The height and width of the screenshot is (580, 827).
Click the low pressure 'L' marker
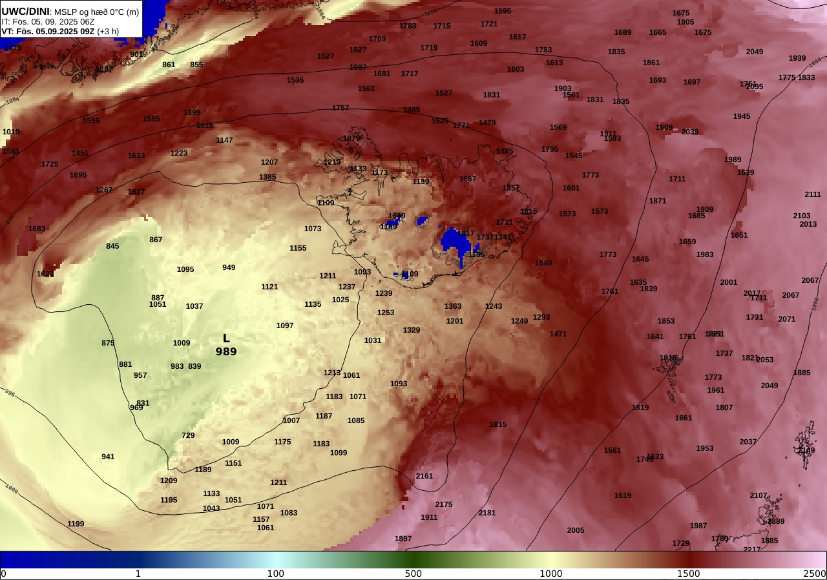(x=226, y=338)
